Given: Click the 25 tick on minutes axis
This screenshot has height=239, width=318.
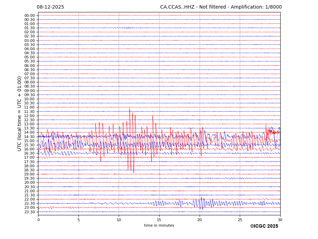Looking at the screenshot, I should click(x=240, y=219).
